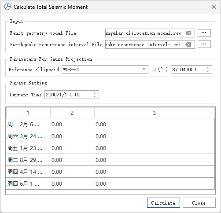Image resolution: width=221 pixels, height=213 pixels.
Task: Browse for Fault geometry model file
Action: tap(204, 33)
